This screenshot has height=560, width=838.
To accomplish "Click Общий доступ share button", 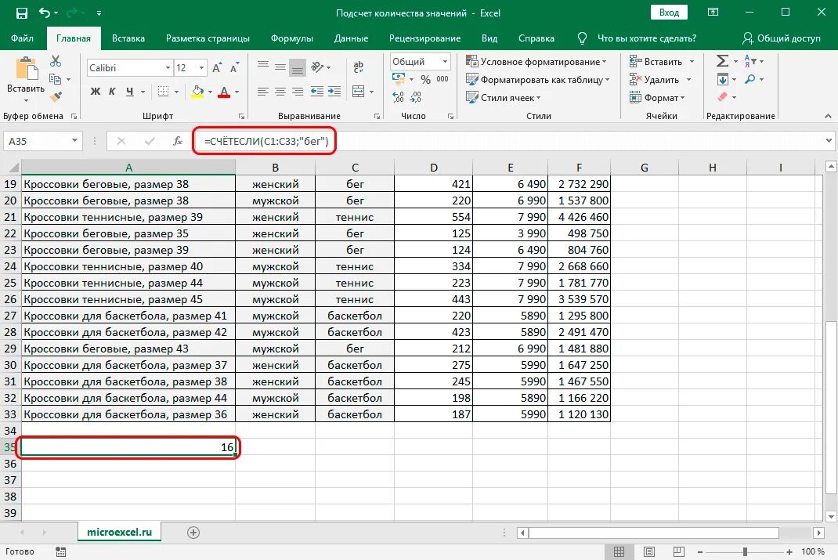I will click(x=782, y=38).
